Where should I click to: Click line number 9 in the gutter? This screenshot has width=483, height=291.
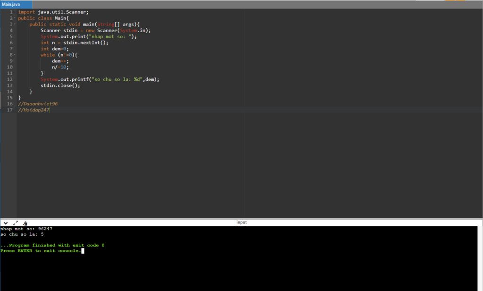[x=11, y=61]
